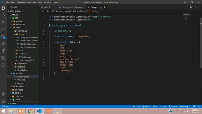Open Edit menu
Viewport: 202px width, 114px height.
(x=13, y=2)
